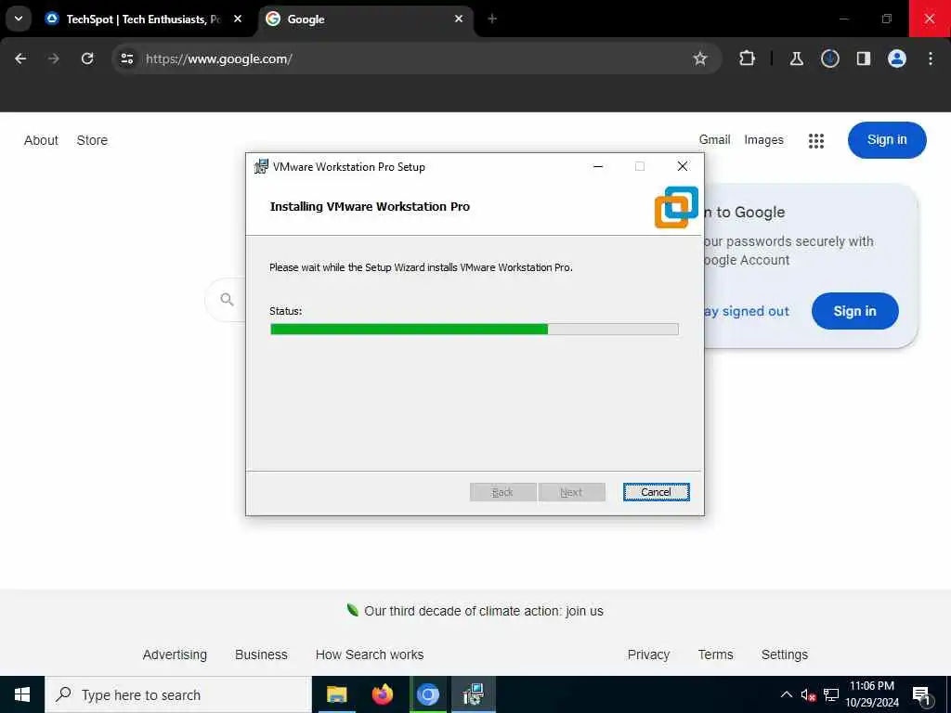Open site information icon in address bar

pyautogui.click(x=126, y=58)
